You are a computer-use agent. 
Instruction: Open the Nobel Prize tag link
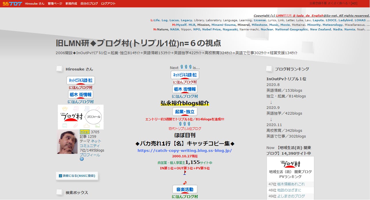tap(212, 30)
